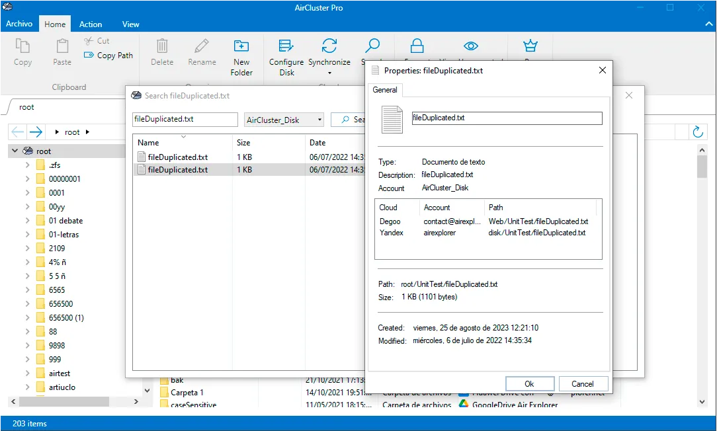The height and width of the screenshot is (431, 717).
Task: Open the Synchronize dropdown arrow
Action: point(329,73)
